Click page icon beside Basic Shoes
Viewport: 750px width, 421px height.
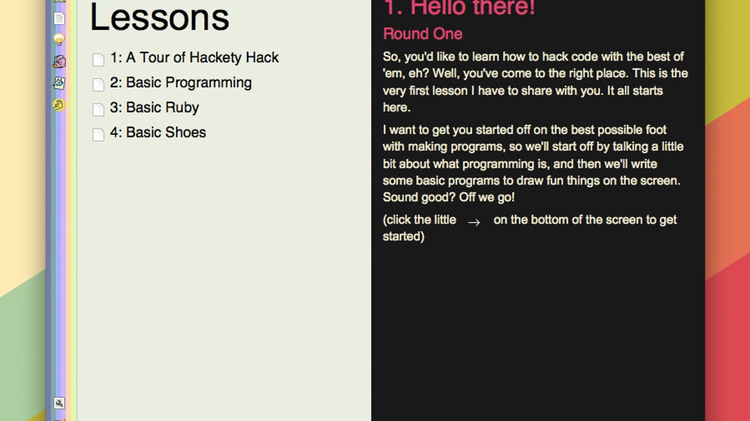pos(98,134)
